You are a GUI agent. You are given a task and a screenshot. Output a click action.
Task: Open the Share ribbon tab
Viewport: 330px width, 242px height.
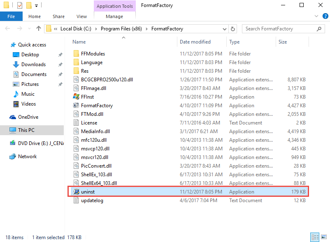click(58, 16)
